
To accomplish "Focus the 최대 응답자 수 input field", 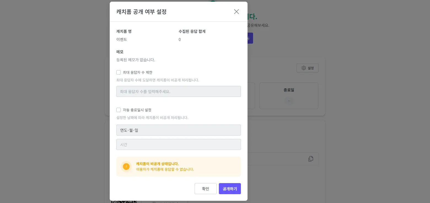I will click(x=178, y=91).
